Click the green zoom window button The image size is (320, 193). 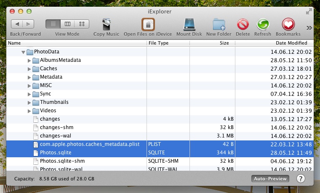click(29, 11)
